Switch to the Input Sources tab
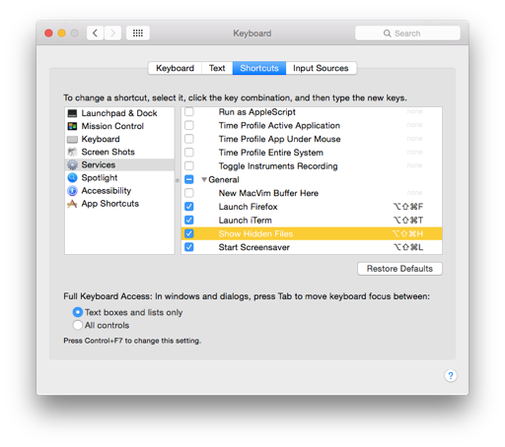 tap(321, 68)
